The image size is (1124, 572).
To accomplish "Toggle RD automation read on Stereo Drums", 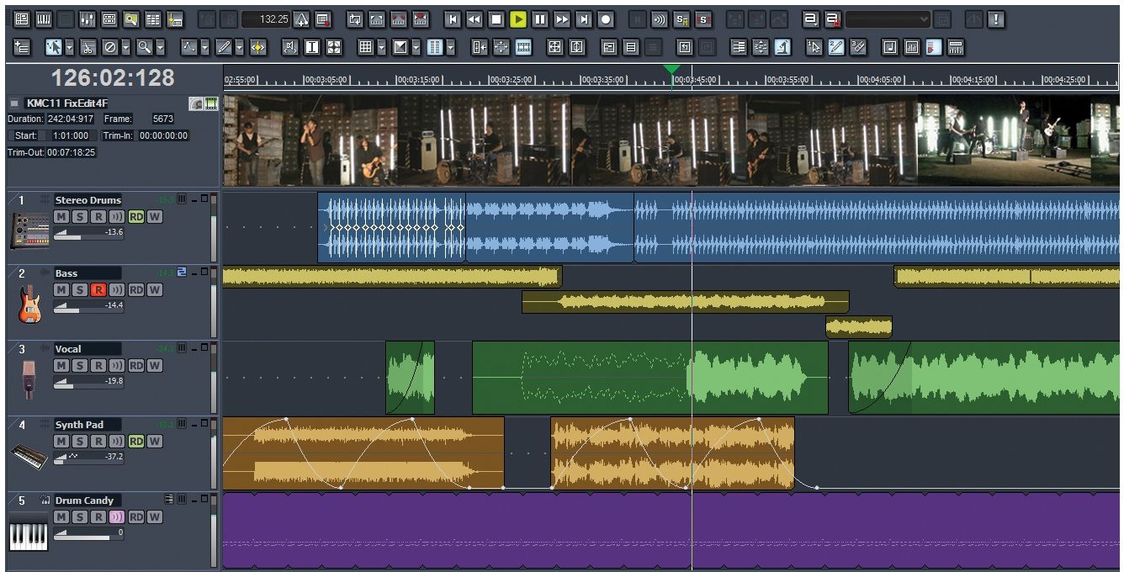I will click(136, 216).
